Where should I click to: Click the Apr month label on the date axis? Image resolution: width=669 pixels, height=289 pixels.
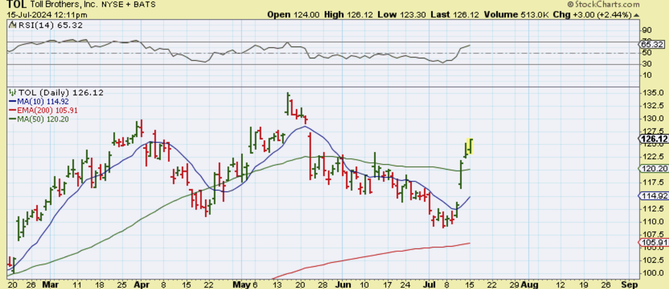pos(141,285)
